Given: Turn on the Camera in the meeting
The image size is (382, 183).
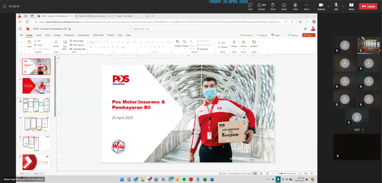Looking at the screenshot, I should [x=321, y=6].
